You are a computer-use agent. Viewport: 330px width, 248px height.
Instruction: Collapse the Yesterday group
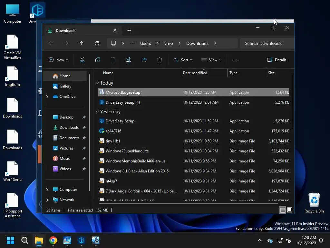tap(97, 111)
